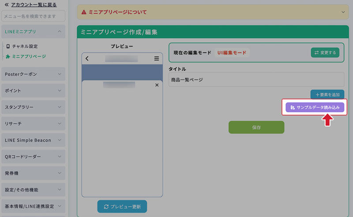The width and height of the screenshot is (353, 217).
Task: Close the preview popup with X icon
Action: [x=157, y=85]
